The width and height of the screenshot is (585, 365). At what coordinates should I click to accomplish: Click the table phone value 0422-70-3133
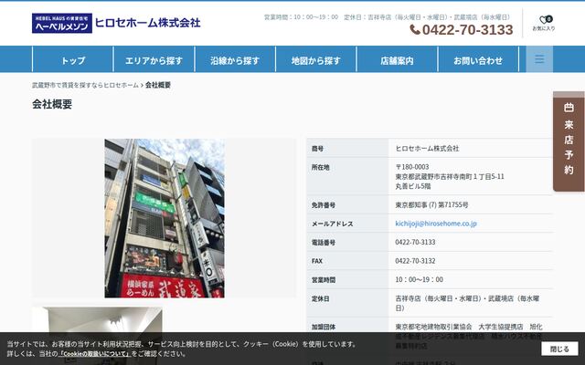pyautogui.click(x=415, y=242)
